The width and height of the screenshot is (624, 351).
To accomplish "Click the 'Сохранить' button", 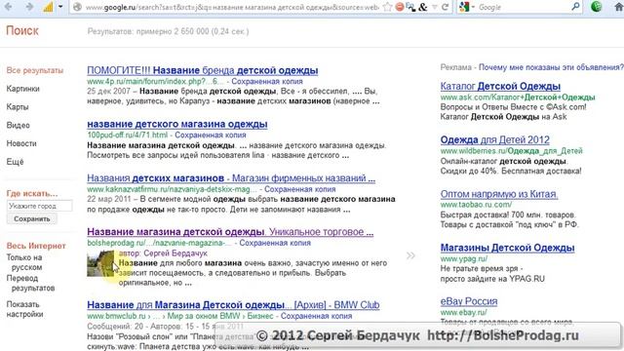I will 32,218.
